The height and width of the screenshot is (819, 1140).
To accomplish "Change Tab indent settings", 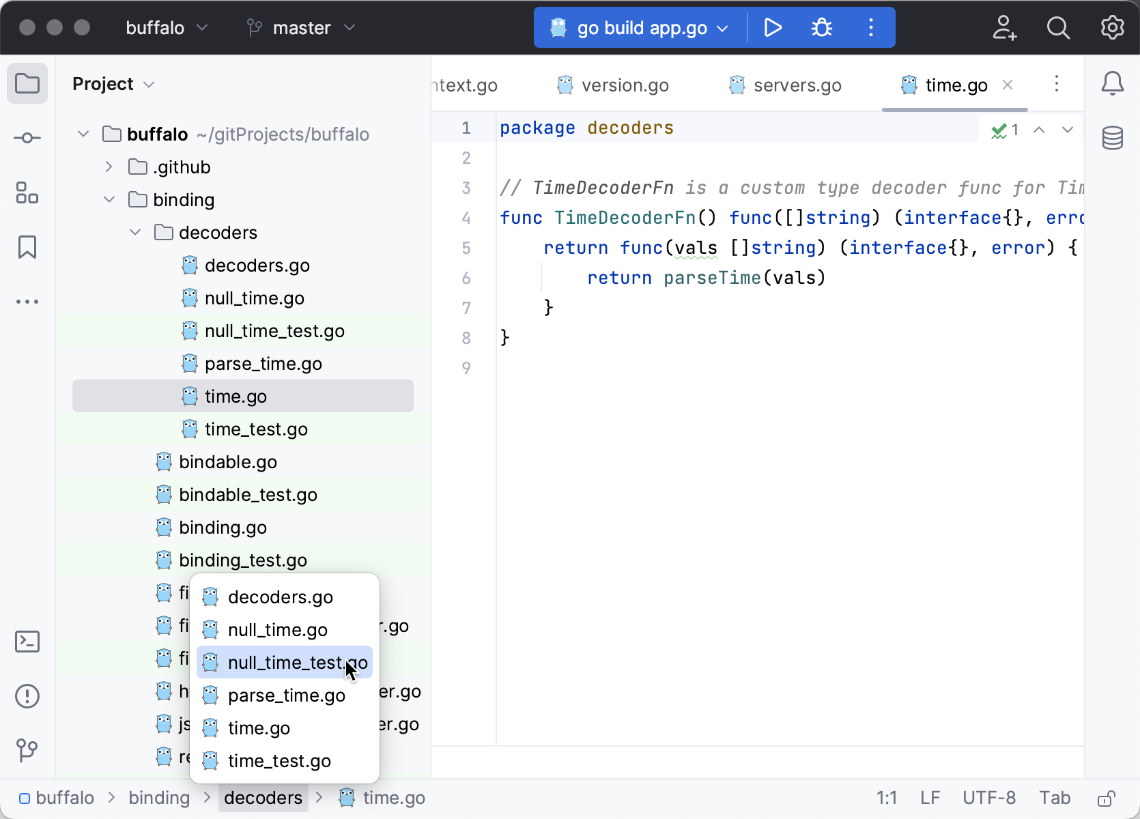I will tap(1055, 797).
